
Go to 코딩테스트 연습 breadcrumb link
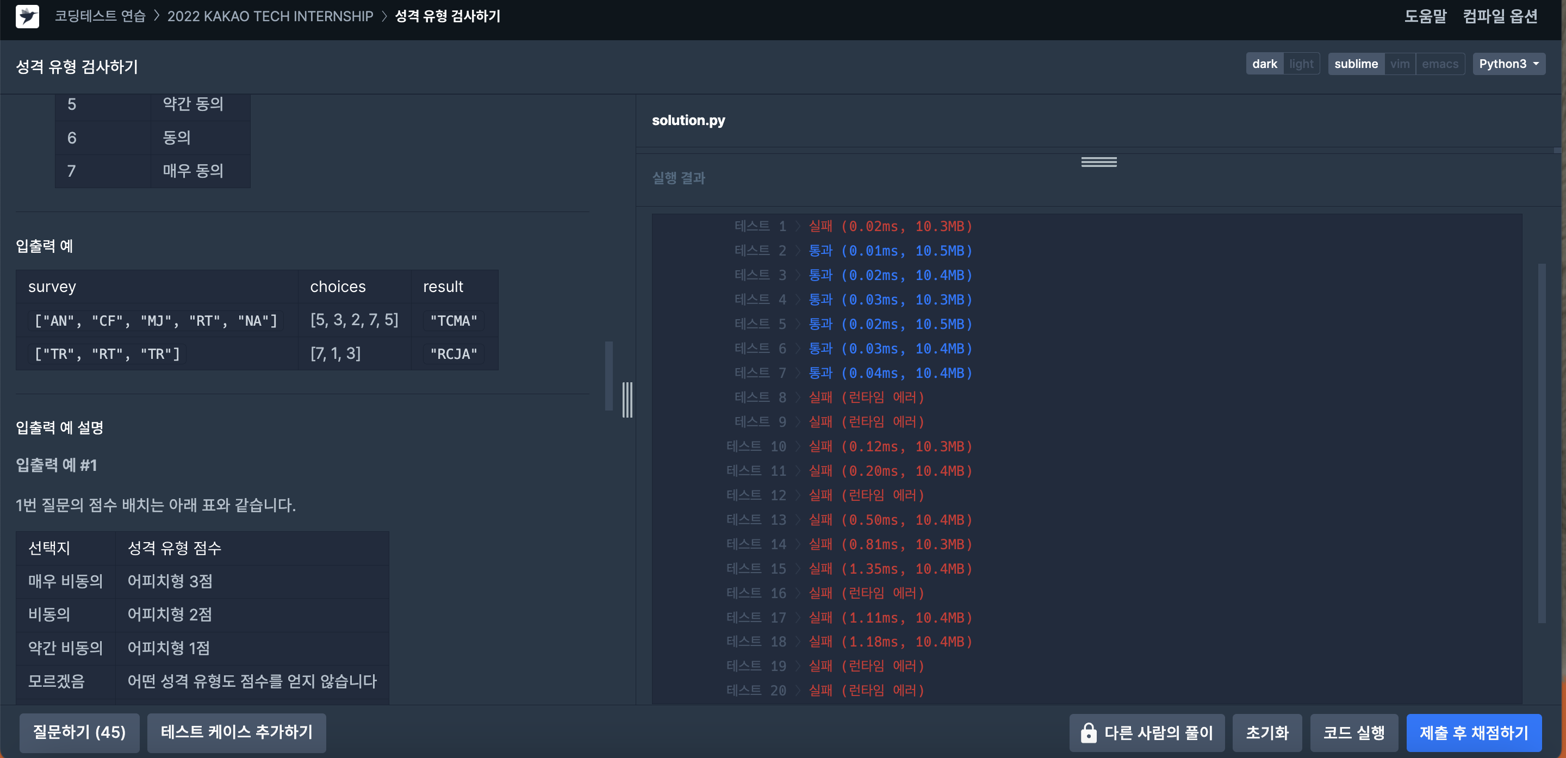pos(100,16)
